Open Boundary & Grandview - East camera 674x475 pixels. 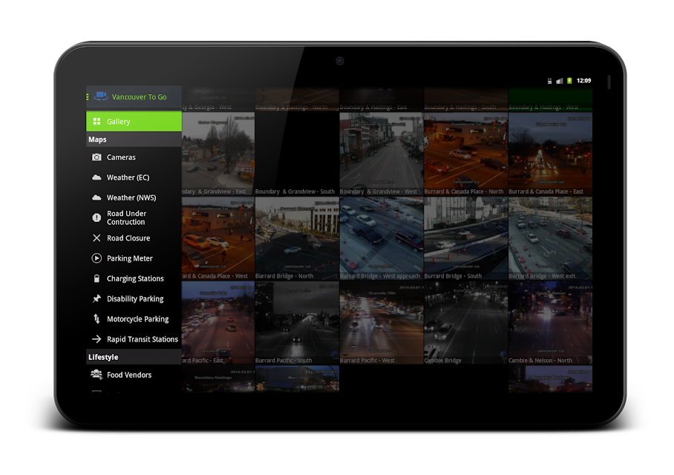(218, 154)
